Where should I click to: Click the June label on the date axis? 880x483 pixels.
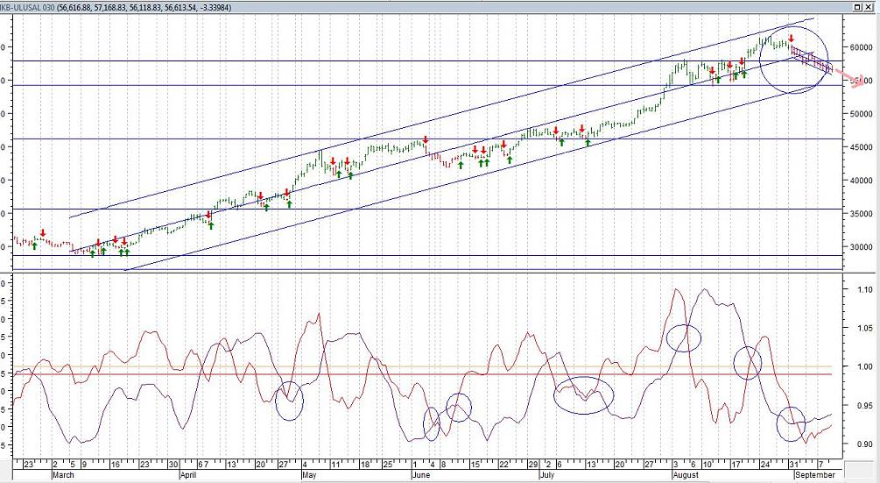[x=420, y=475]
